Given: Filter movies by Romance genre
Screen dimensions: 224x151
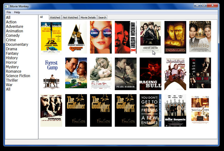Looking at the screenshot, I should [14, 71].
